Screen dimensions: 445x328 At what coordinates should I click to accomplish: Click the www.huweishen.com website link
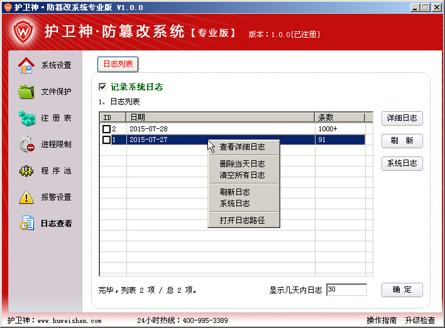(x=70, y=321)
